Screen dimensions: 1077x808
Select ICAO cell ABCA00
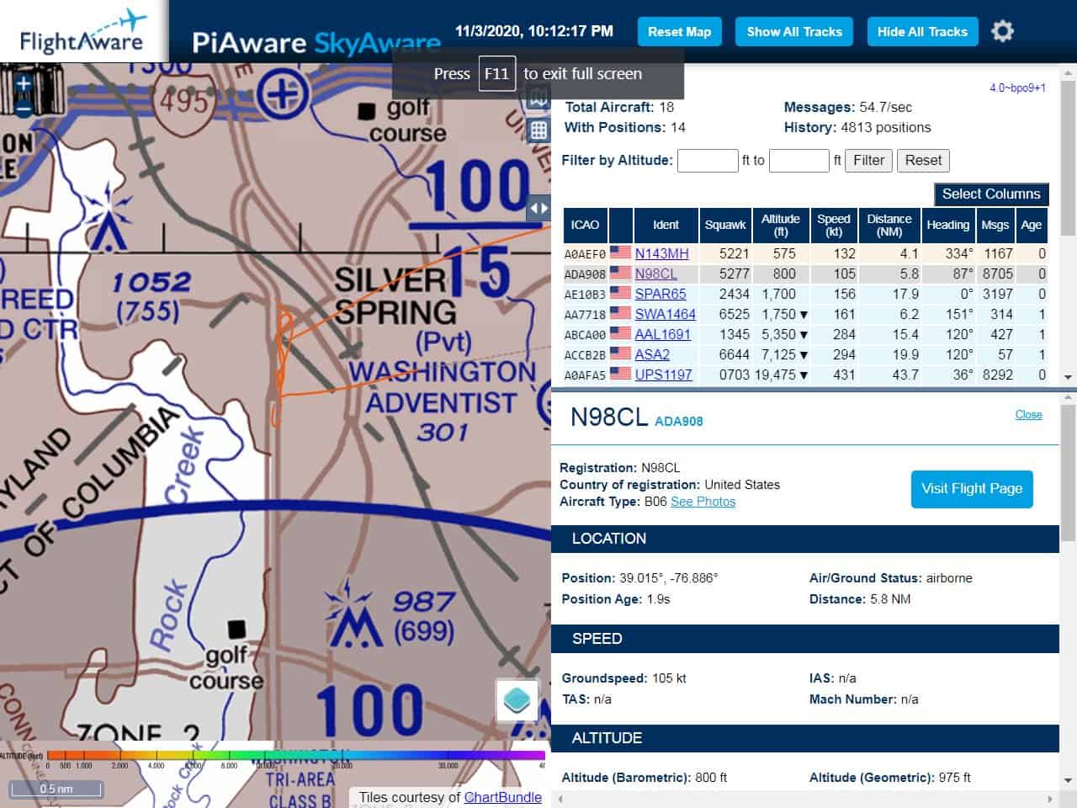pyautogui.click(x=585, y=334)
